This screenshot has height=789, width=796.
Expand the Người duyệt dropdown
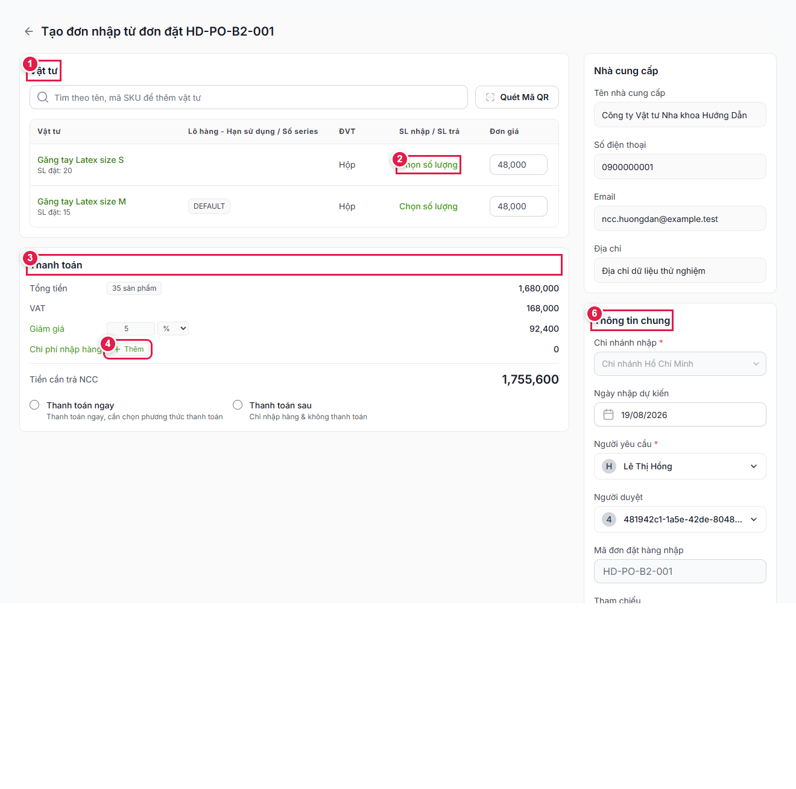[680, 519]
